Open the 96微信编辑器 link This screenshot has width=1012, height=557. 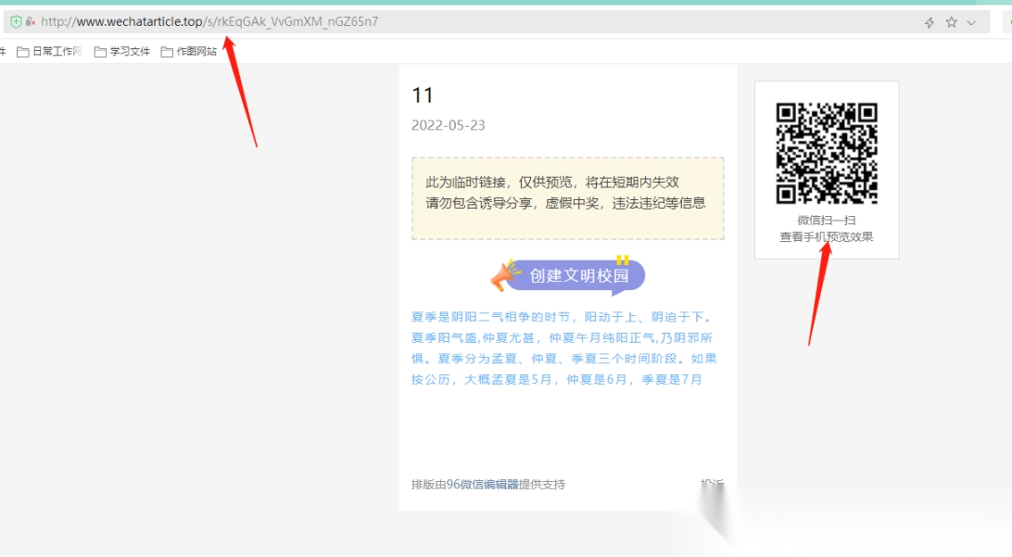click(482, 484)
